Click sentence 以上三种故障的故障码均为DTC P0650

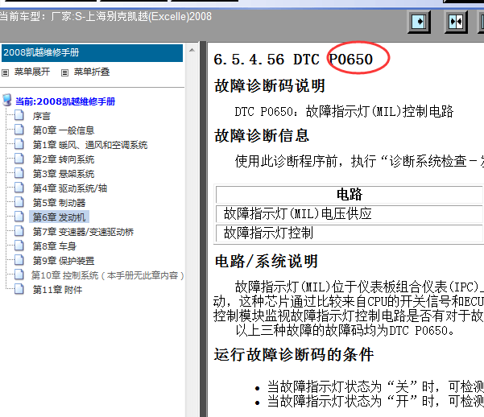click(345, 331)
